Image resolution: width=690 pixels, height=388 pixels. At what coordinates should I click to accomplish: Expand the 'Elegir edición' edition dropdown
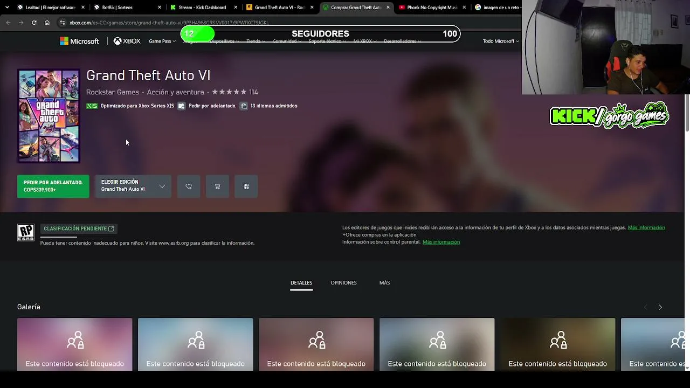(133, 186)
